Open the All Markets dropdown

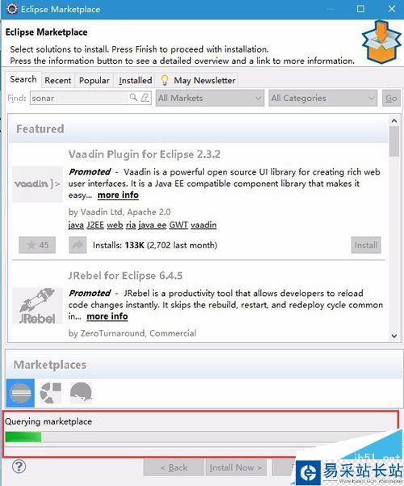[x=210, y=98]
